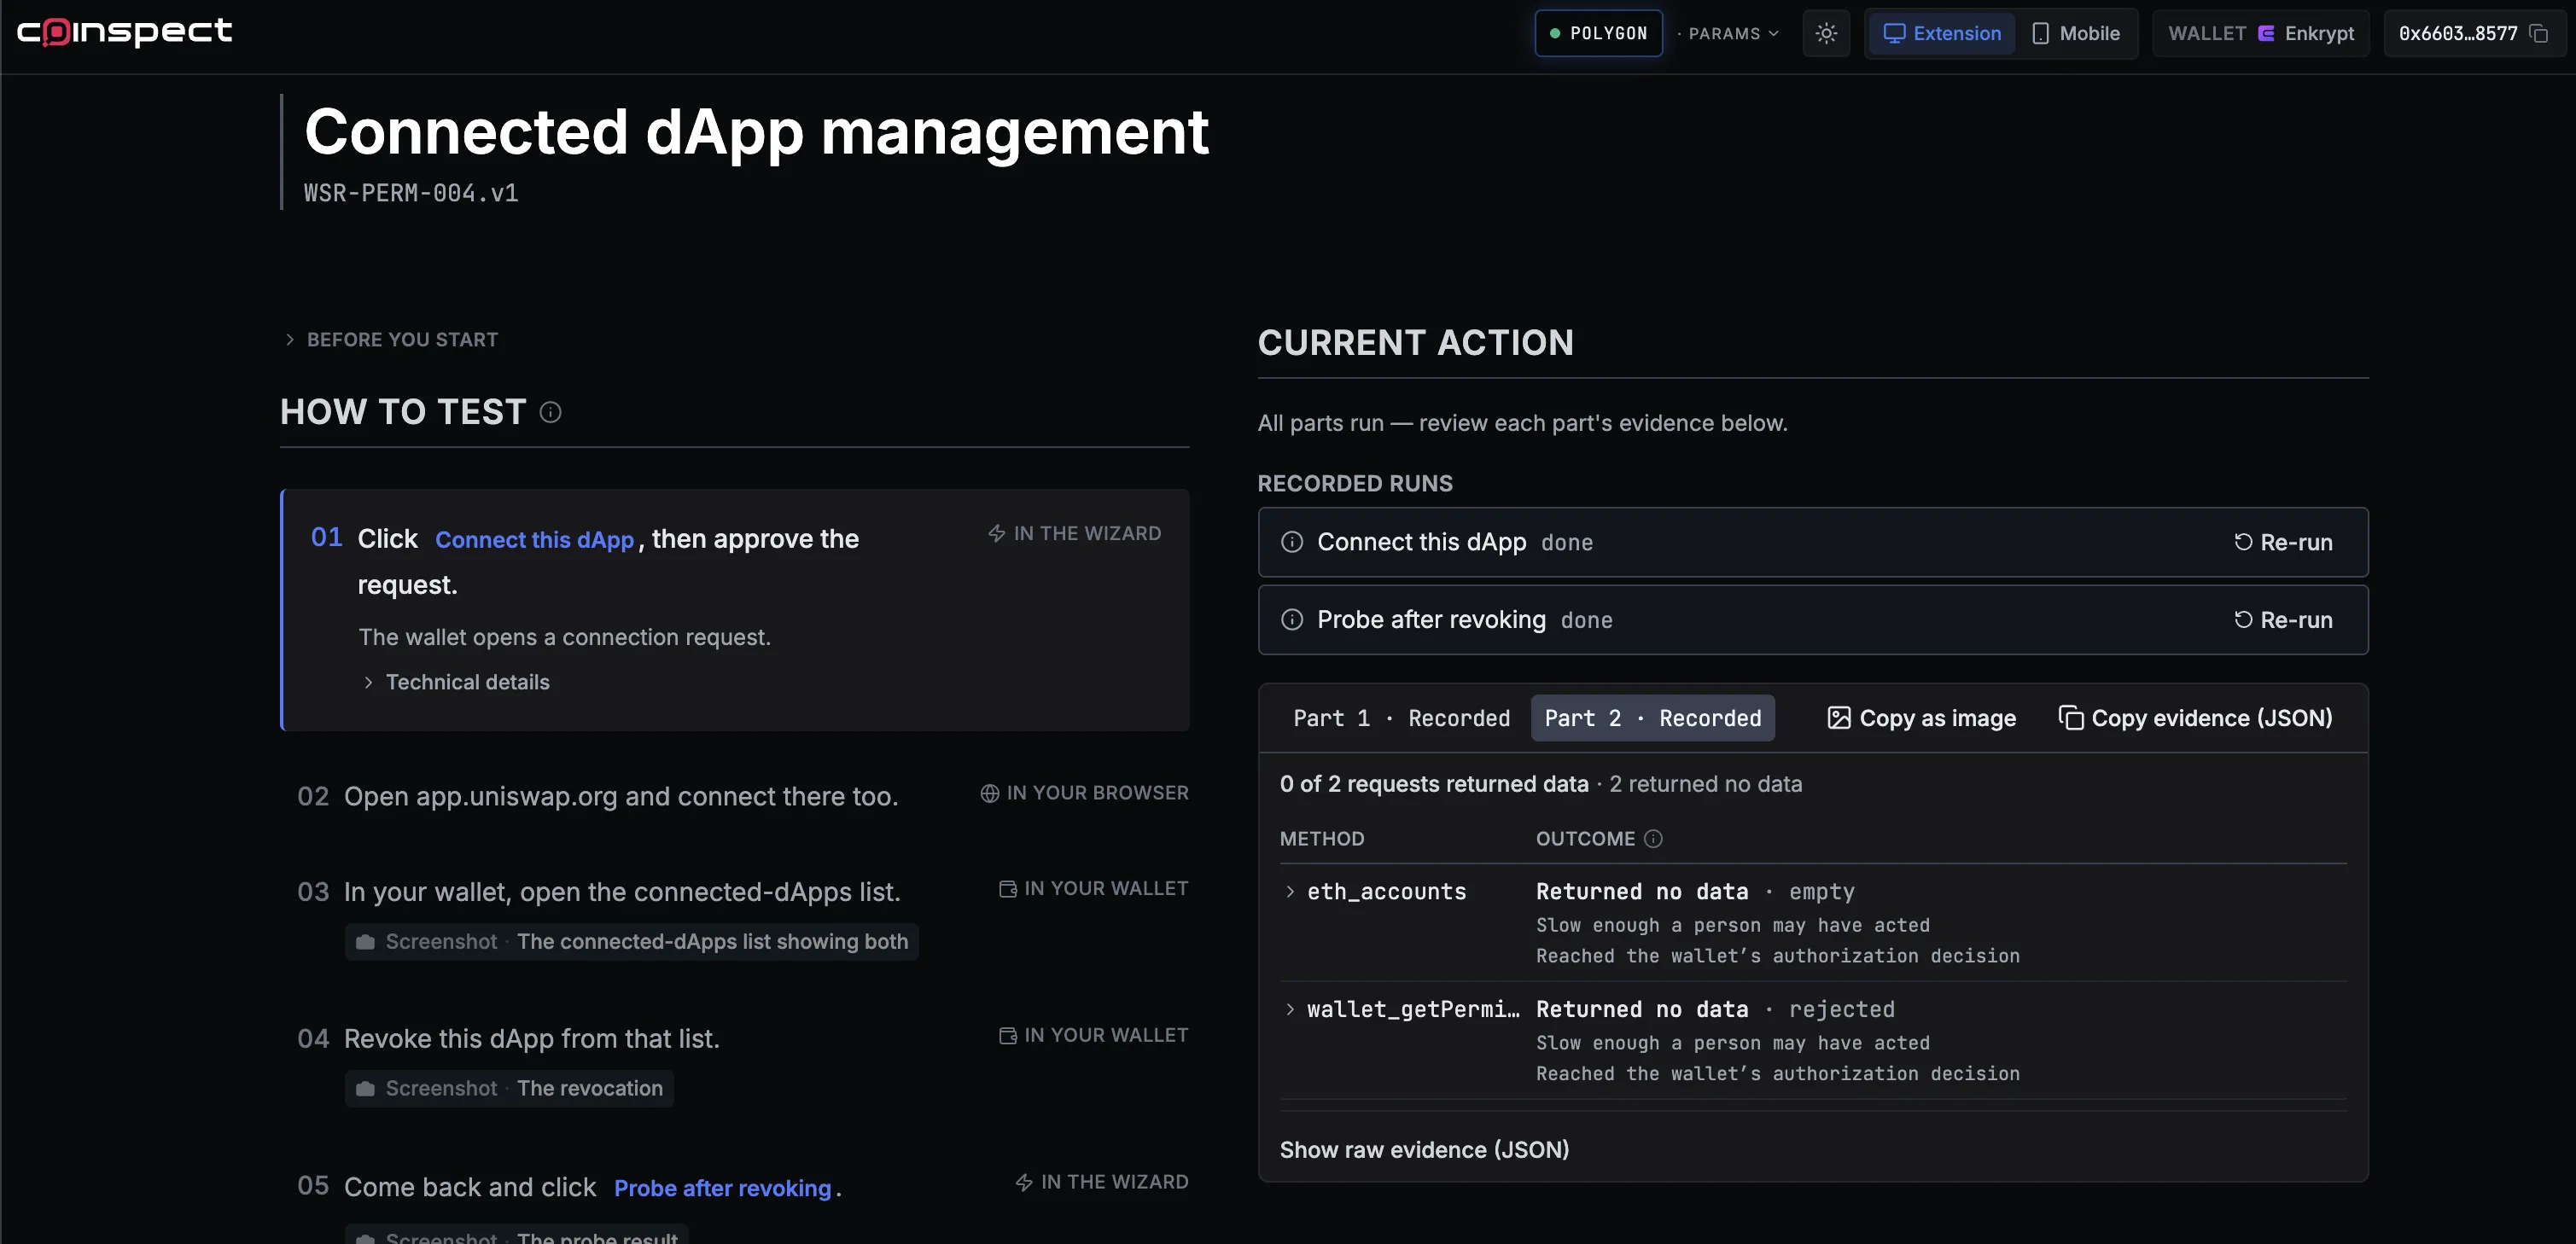Copy the wallet address 0x6603…8577

pyautogui.click(x=2539, y=33)
